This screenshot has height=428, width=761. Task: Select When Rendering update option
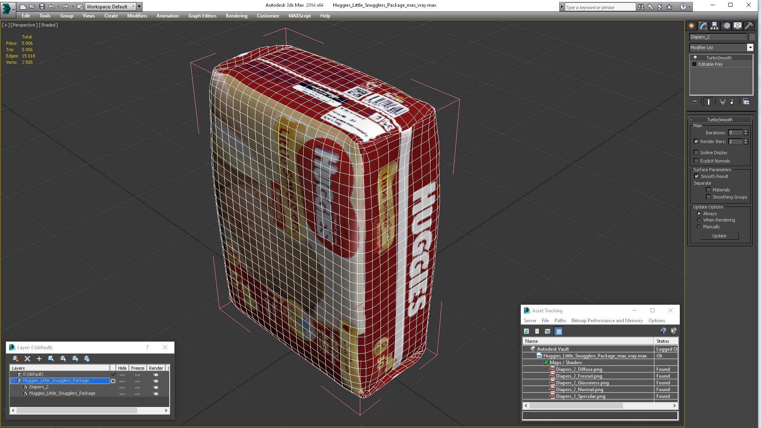coord(699,220)
